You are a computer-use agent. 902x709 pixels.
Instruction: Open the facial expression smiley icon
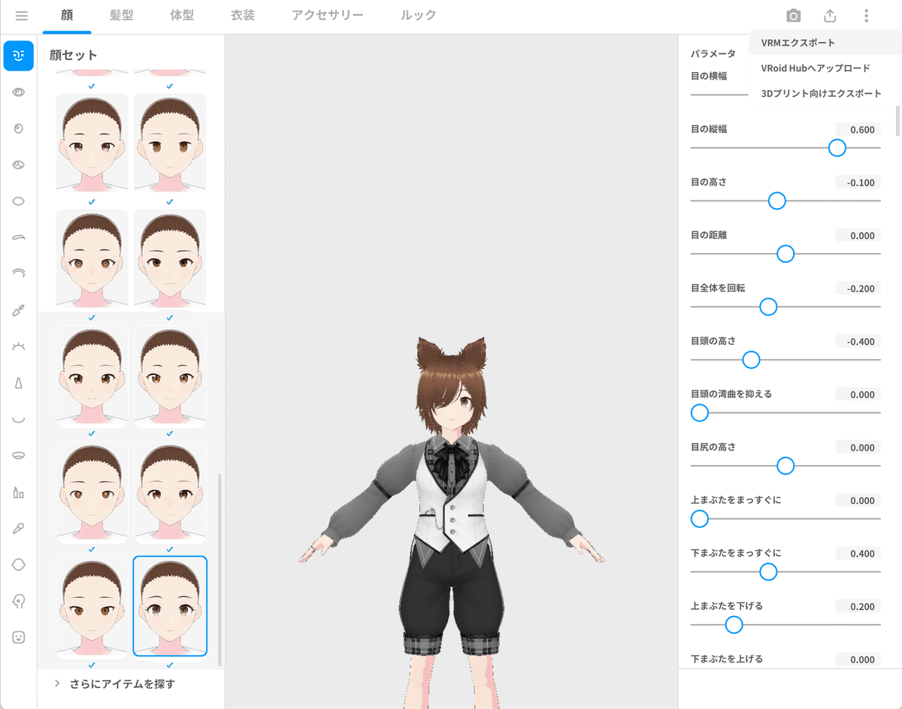coord(18,636)
